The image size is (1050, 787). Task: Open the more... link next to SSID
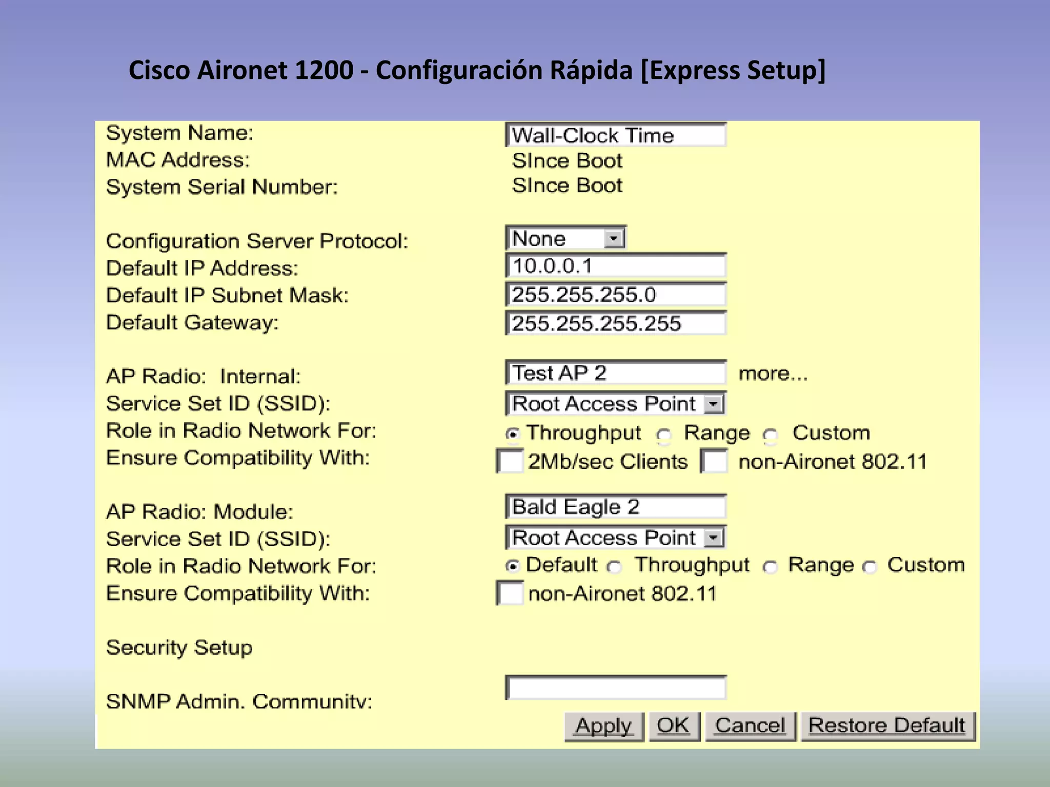point(773,374)
